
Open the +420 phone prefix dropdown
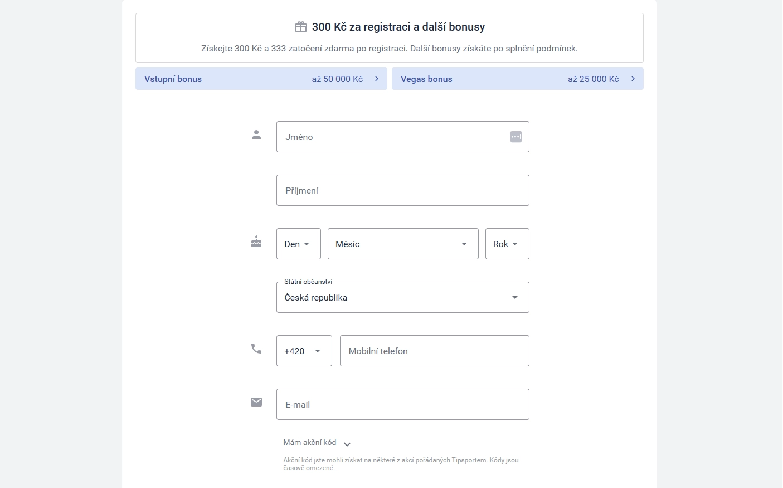coord(304,351)
